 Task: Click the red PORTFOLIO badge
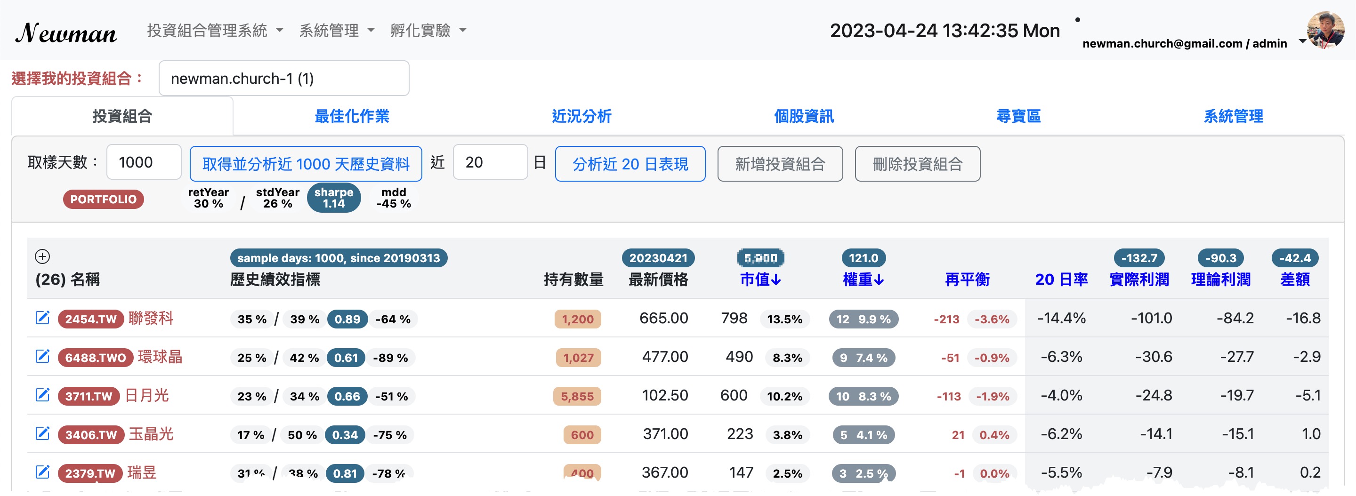[x=103, y=200]
